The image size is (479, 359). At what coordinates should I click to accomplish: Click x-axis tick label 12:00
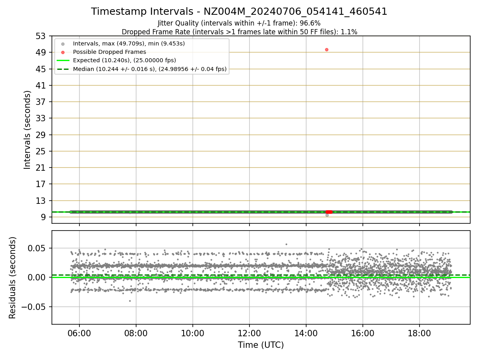pos(249,333)
